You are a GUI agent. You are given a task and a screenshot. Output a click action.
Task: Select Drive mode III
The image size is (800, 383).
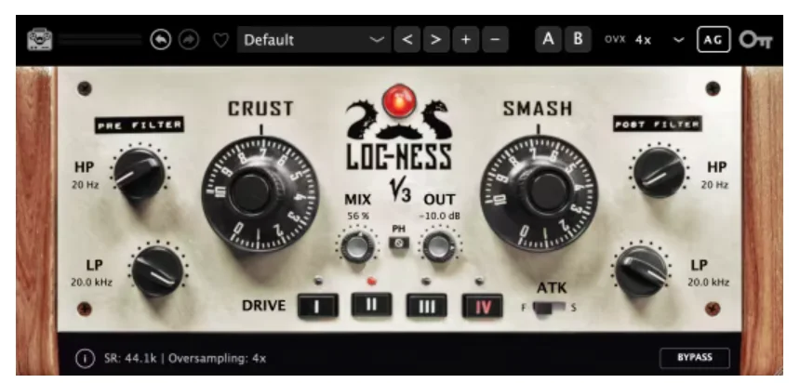click(427, 306)
